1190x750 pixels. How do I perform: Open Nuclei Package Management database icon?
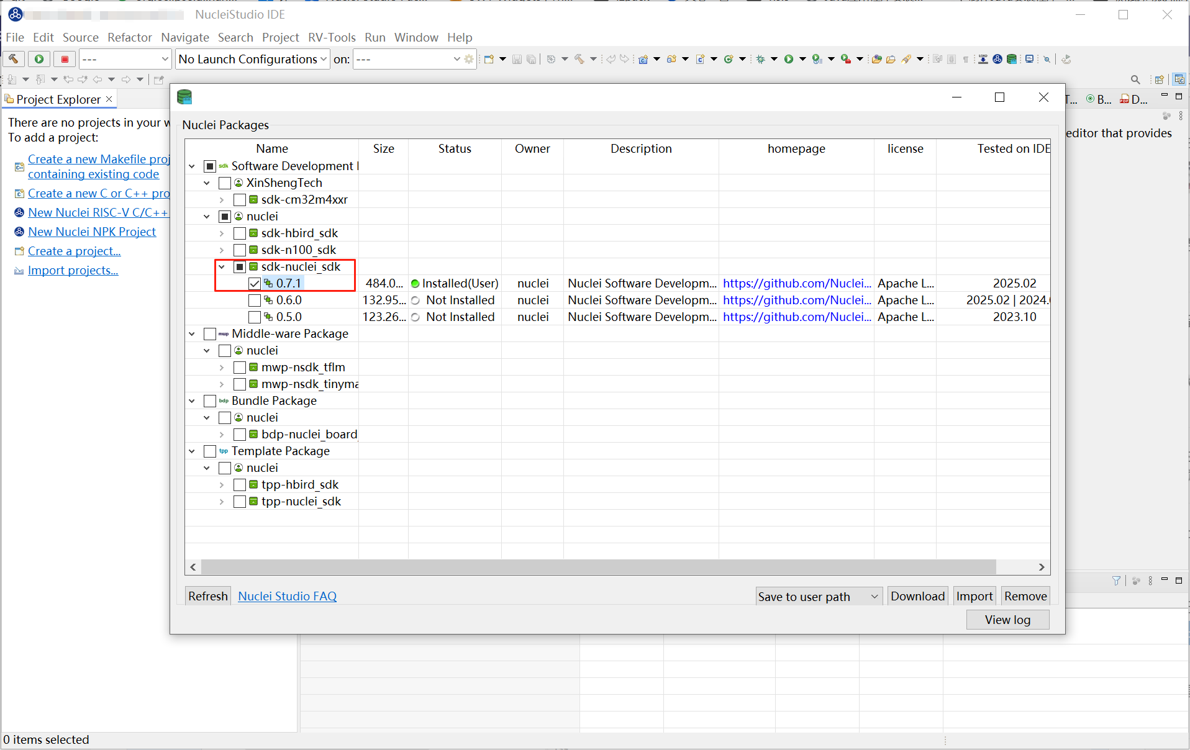click(1012, 59)
